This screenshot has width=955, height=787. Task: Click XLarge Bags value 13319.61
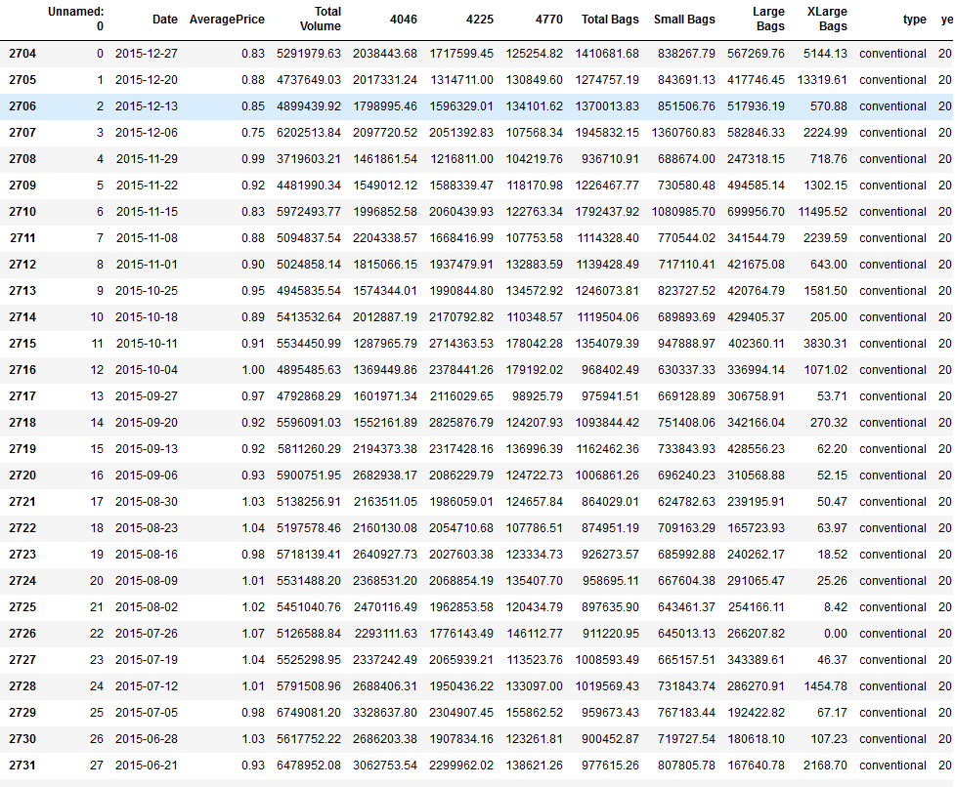point(822,80)
